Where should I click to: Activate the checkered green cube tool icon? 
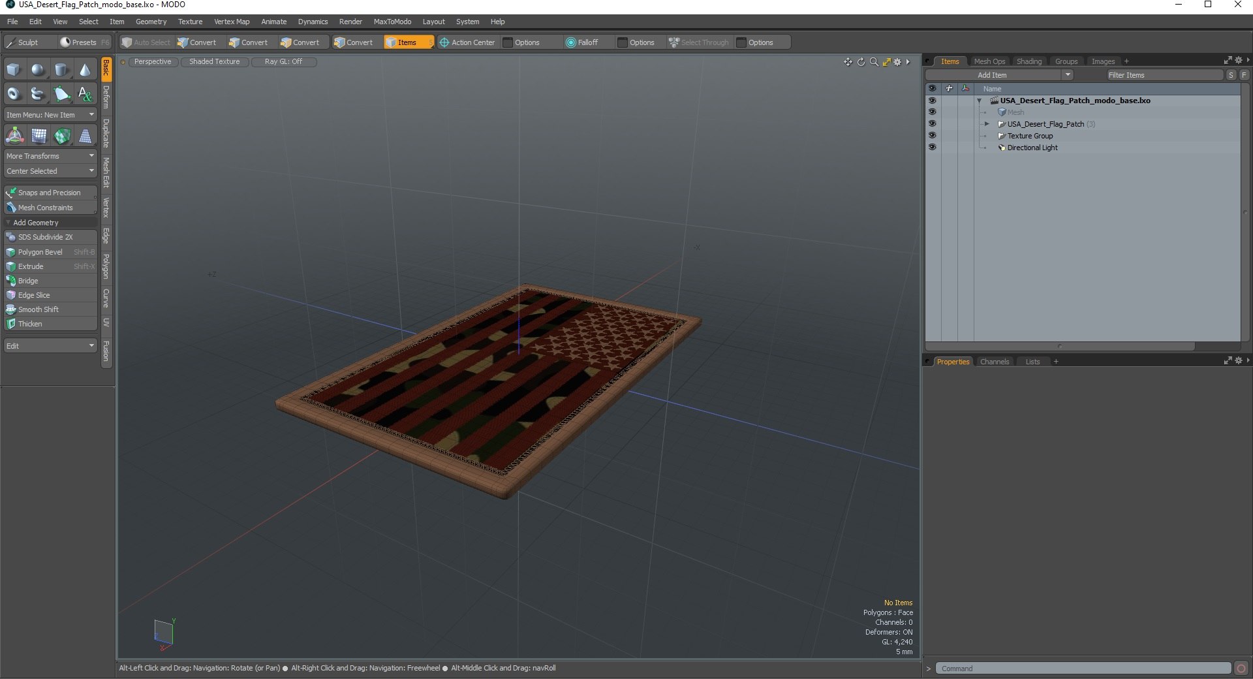[62, 136]
